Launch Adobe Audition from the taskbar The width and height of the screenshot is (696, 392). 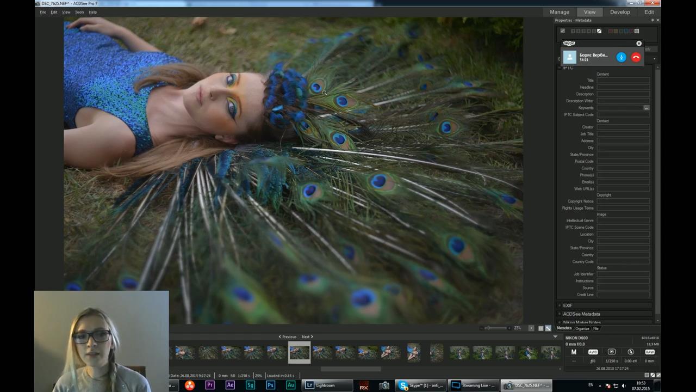click(290, 385)
